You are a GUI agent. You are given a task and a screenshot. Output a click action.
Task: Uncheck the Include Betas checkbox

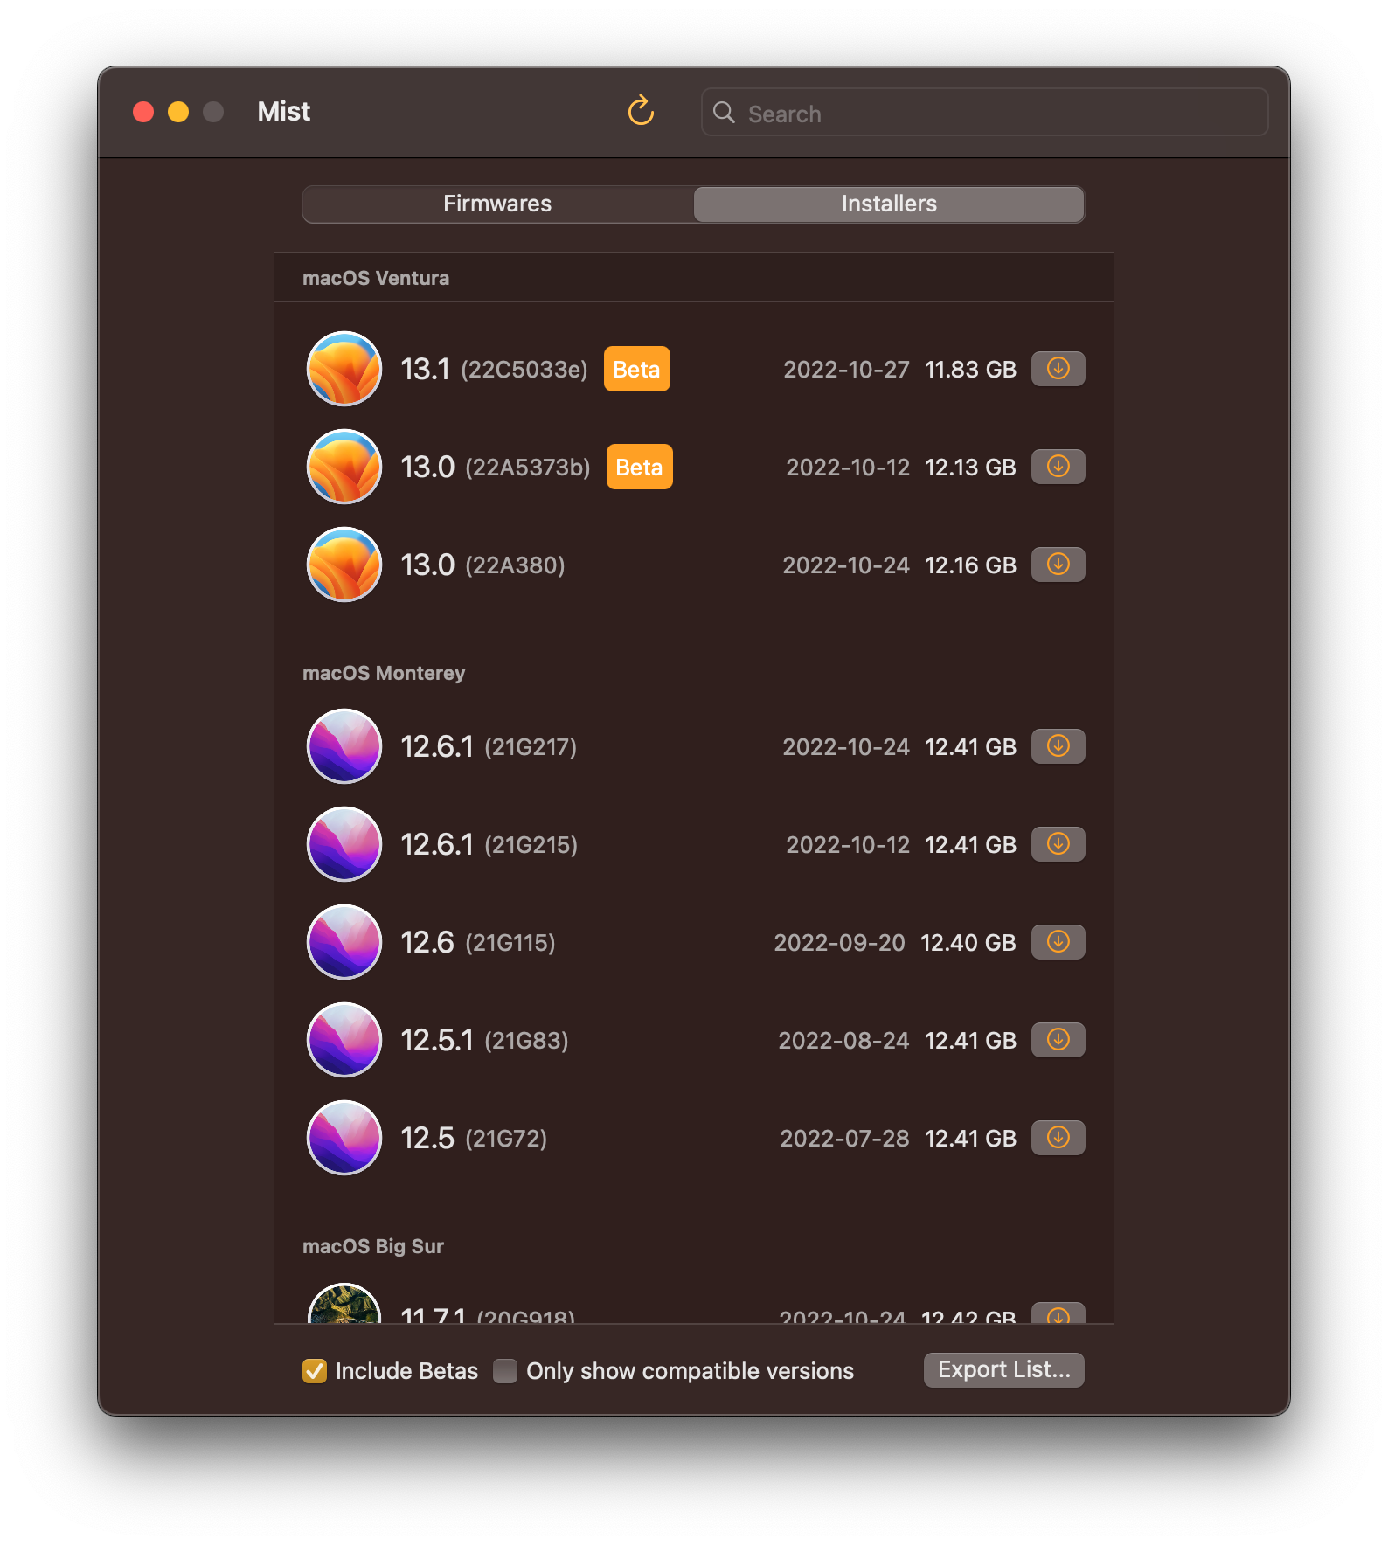[x=315, y=1371]
